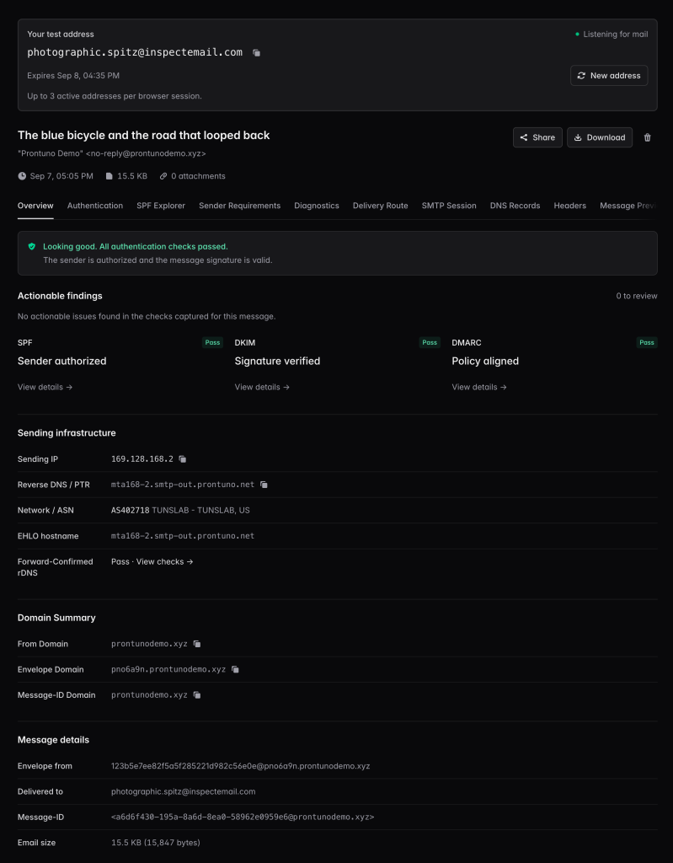Click the shield icon in status banner
The image size is (673, 863).
coord(32,247)
